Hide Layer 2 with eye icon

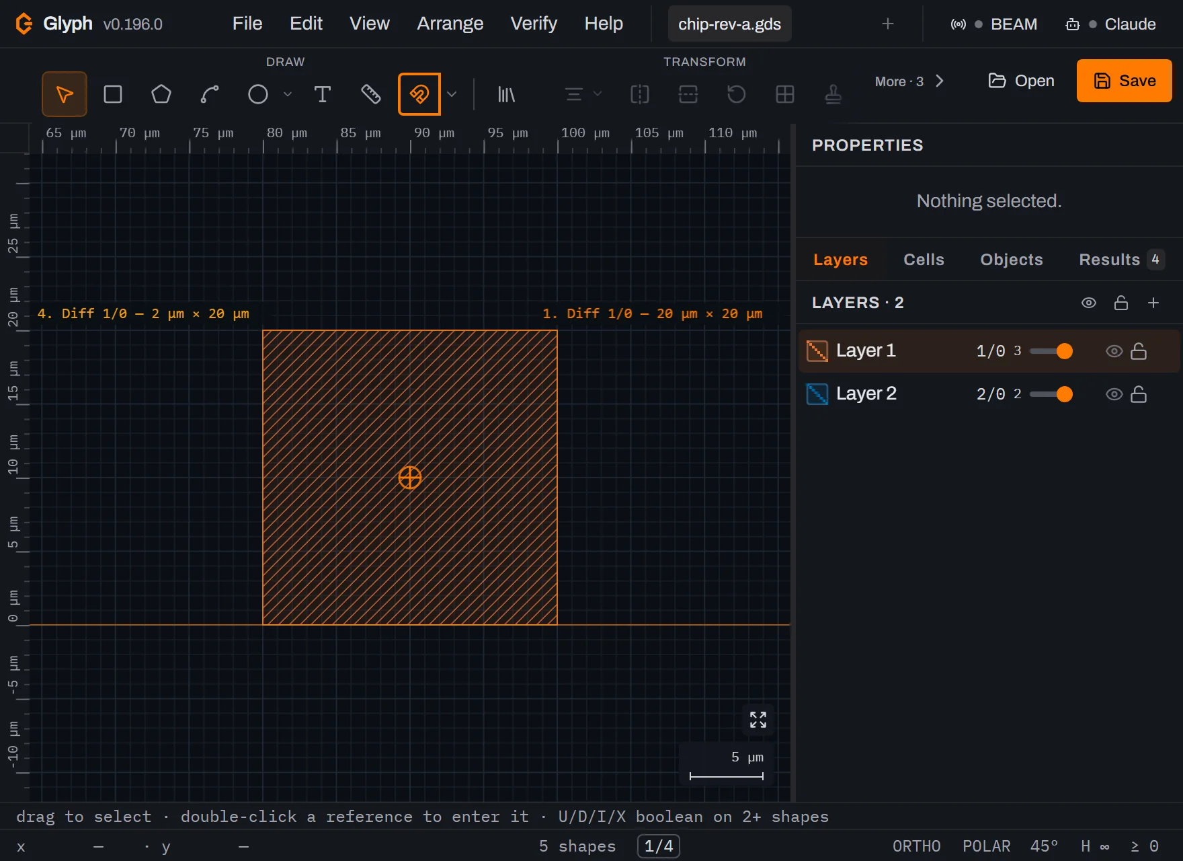click(x=1114, y=394)
